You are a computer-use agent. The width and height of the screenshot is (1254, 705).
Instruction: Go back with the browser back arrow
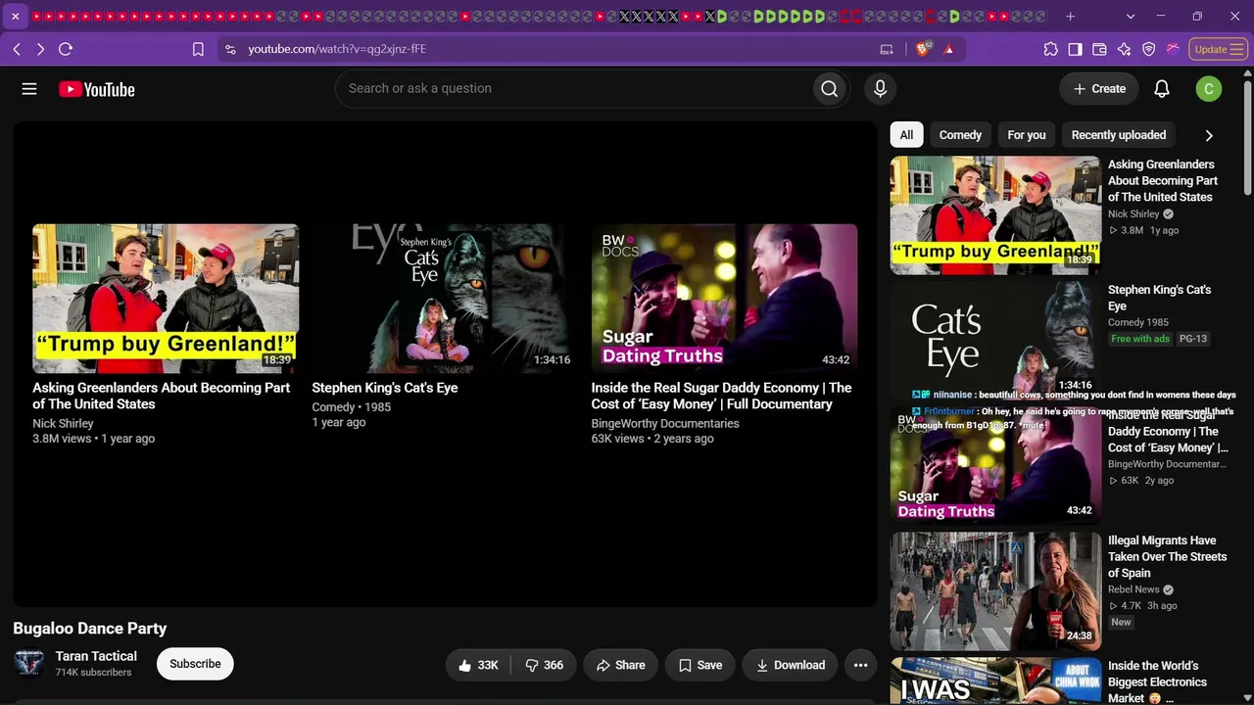coord(17,49)
